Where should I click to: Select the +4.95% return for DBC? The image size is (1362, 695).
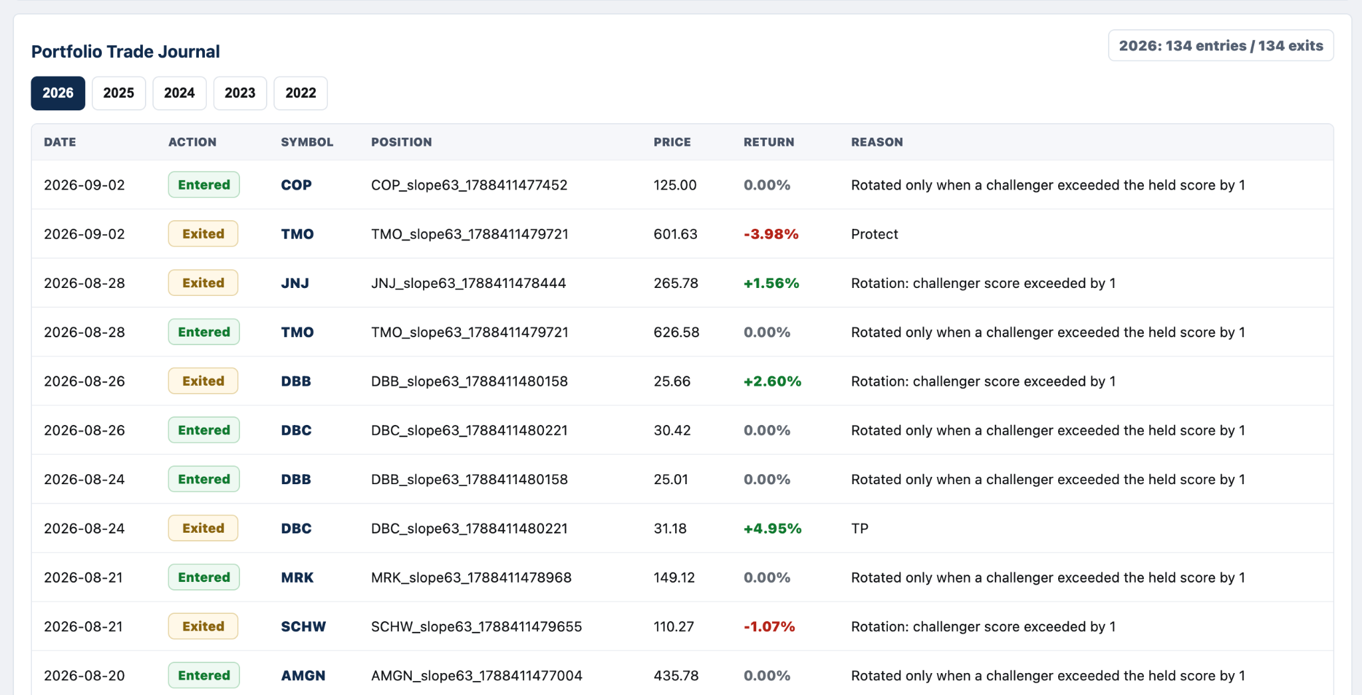coord(772,529)
